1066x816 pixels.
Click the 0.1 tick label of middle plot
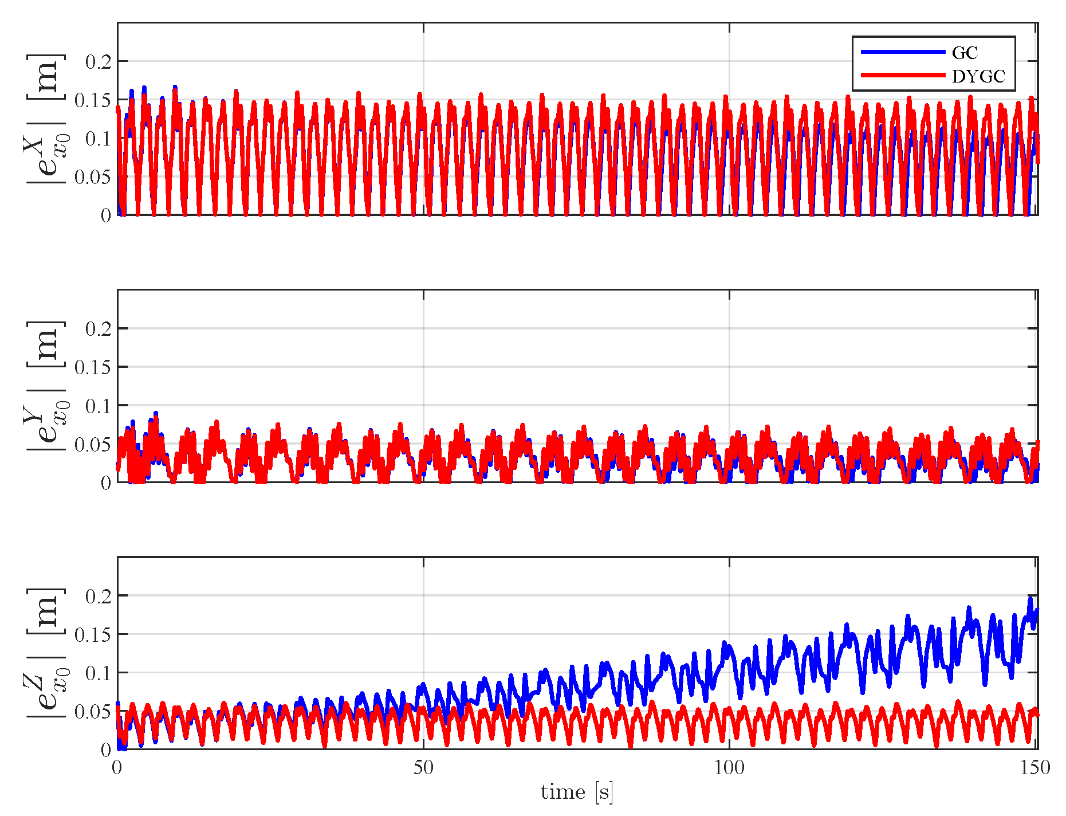pos(99,406)
